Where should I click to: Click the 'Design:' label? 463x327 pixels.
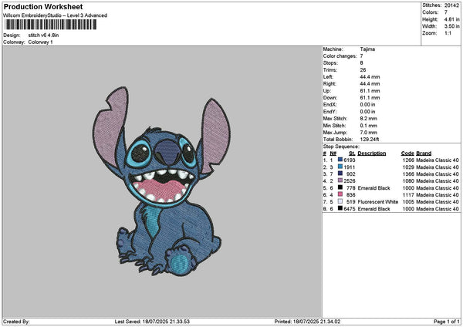point(12,35)
